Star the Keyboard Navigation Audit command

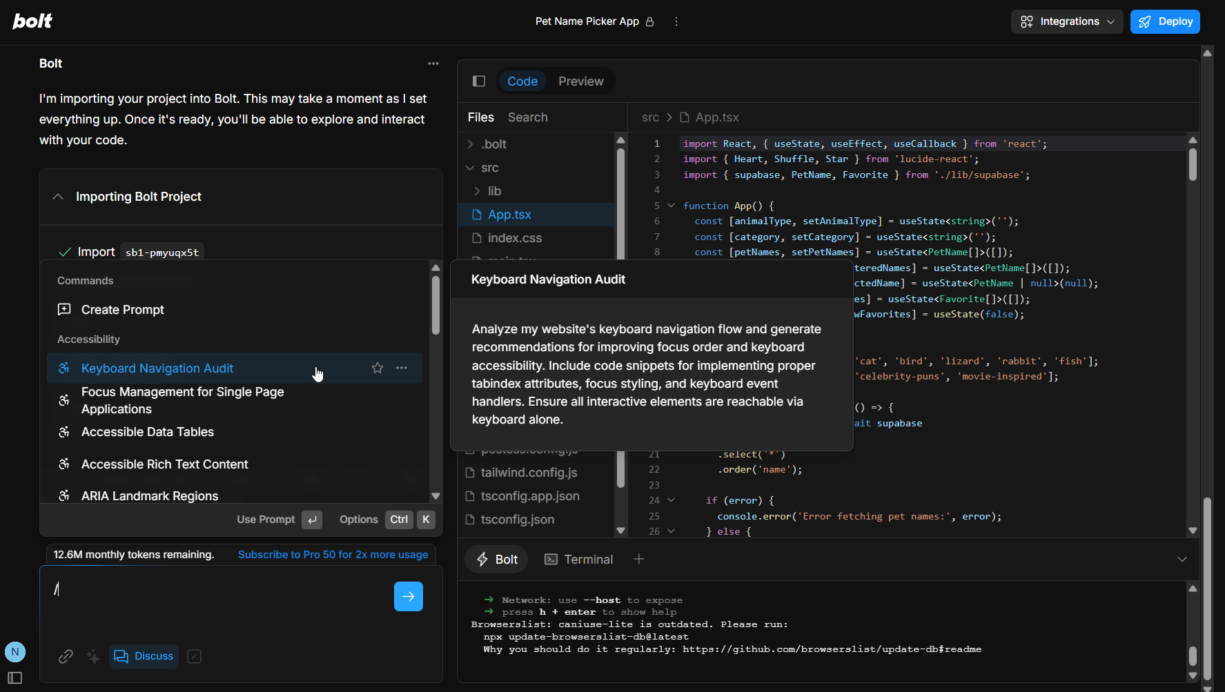[377, 368]
